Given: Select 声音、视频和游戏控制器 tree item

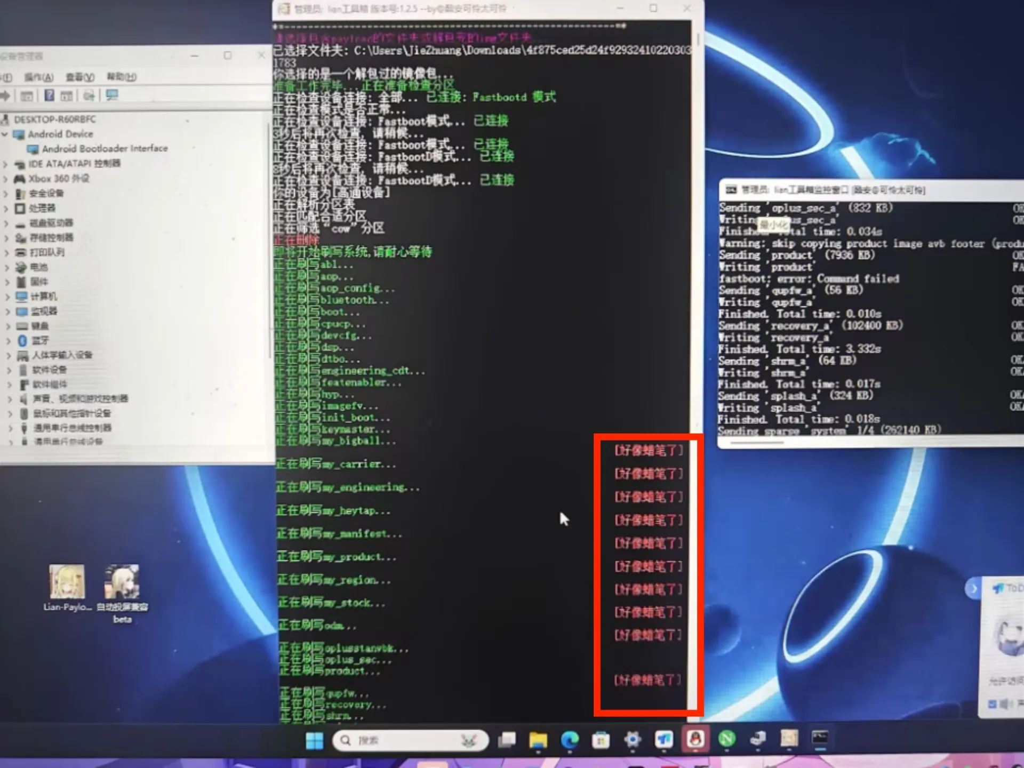Looking at the screenshot, I should [81, 399].
